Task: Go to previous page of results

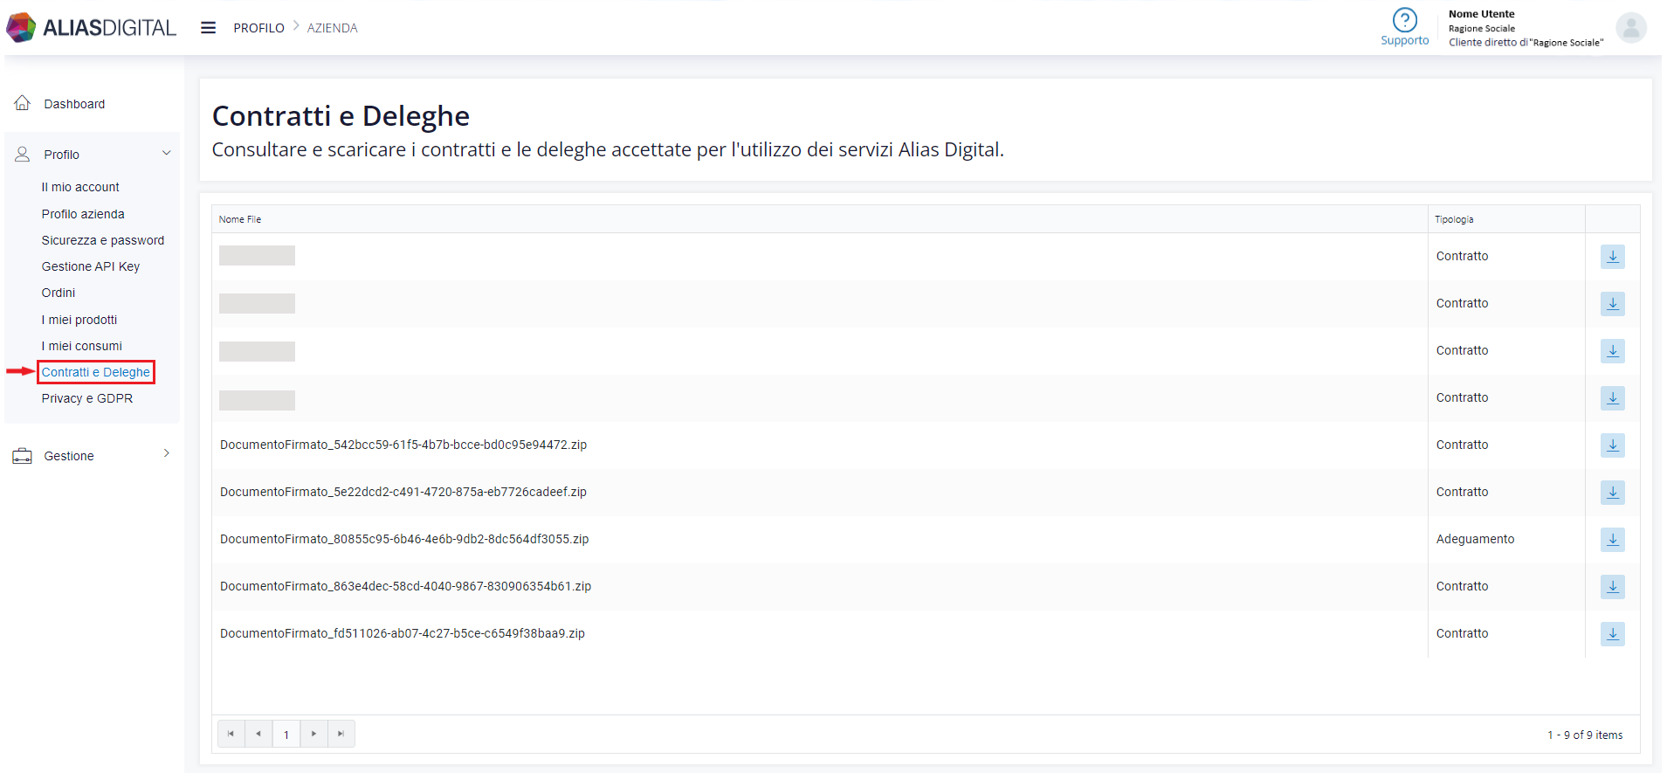Action: tap(258, 734)
